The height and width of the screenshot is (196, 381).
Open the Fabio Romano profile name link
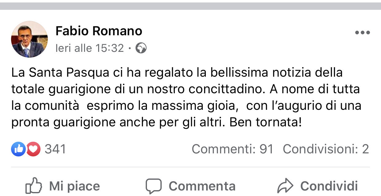(99, 31)
